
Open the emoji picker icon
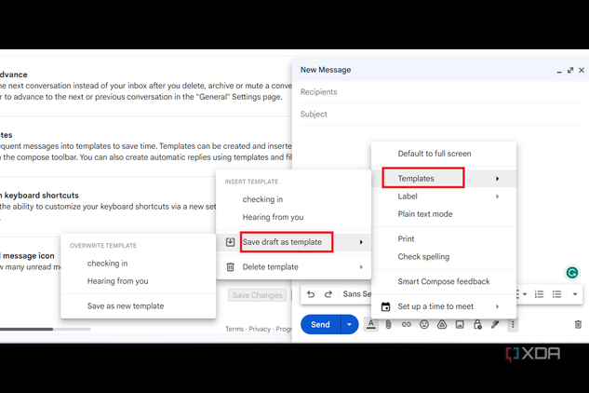pyautogui.click(x=424, y=324)
